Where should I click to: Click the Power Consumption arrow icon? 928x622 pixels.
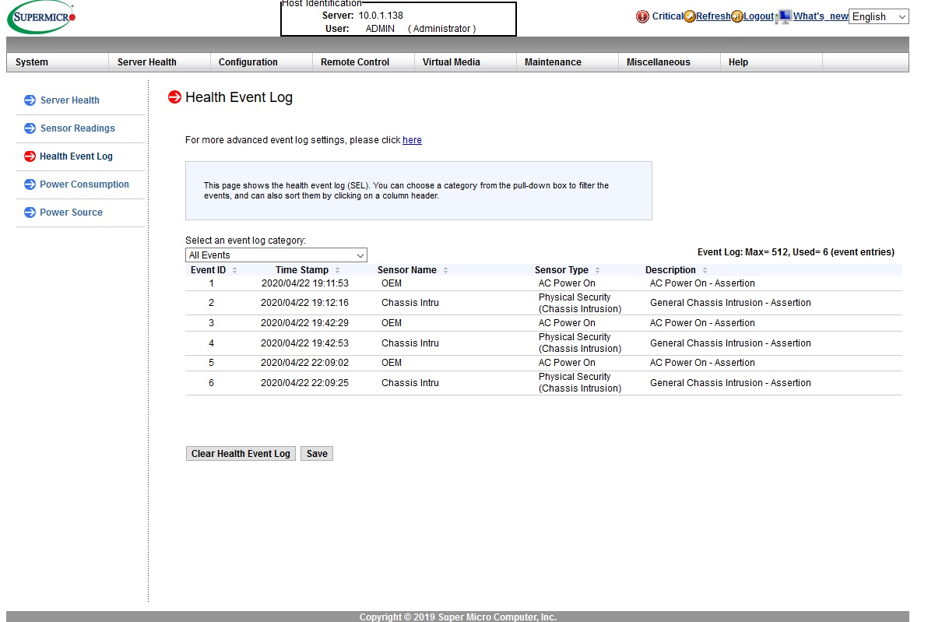(x=30, y=184)
